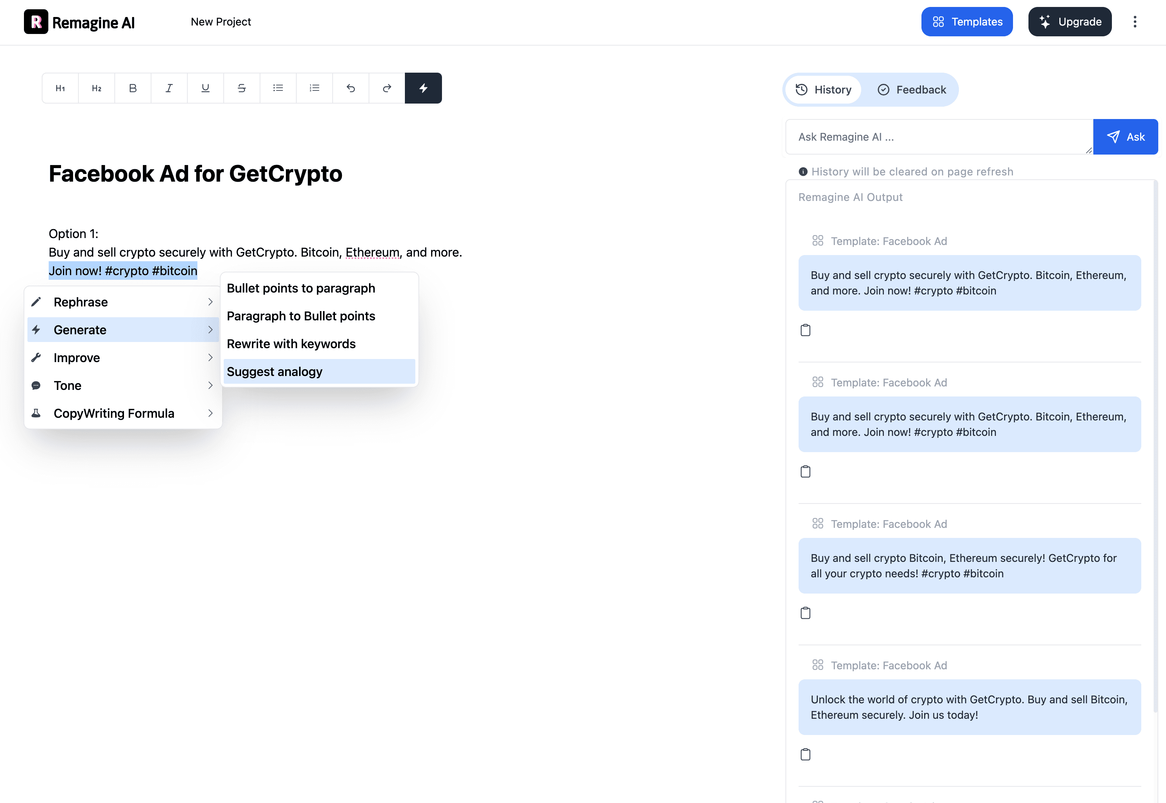Click the wrench icon beside Improve
1166x803 pixels.
pos(36,358)
